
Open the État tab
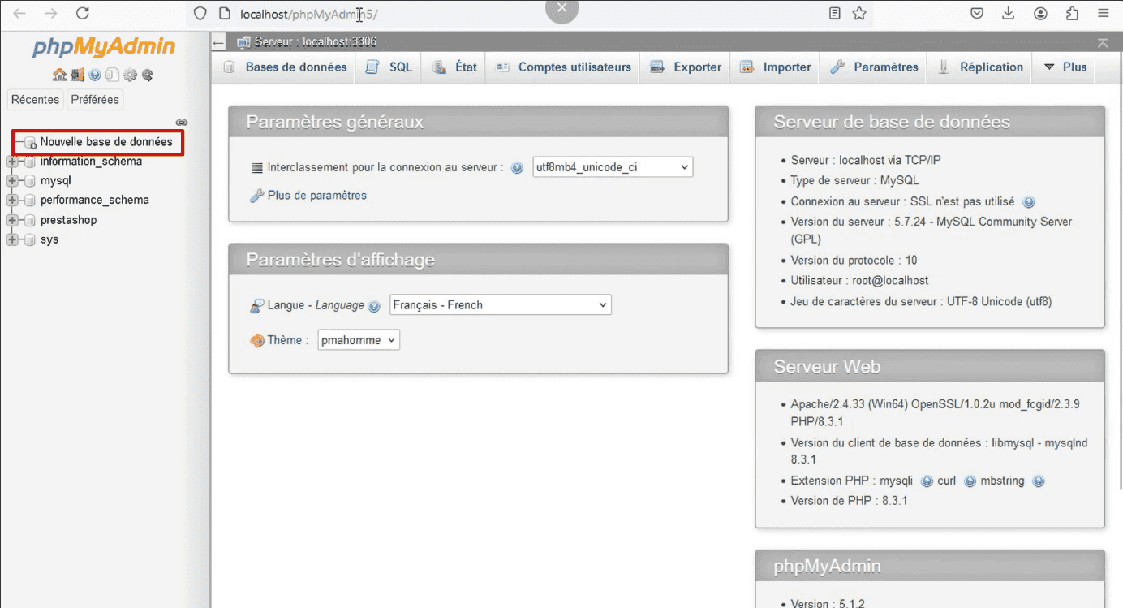pyautogui.click(x=454, y=67)
